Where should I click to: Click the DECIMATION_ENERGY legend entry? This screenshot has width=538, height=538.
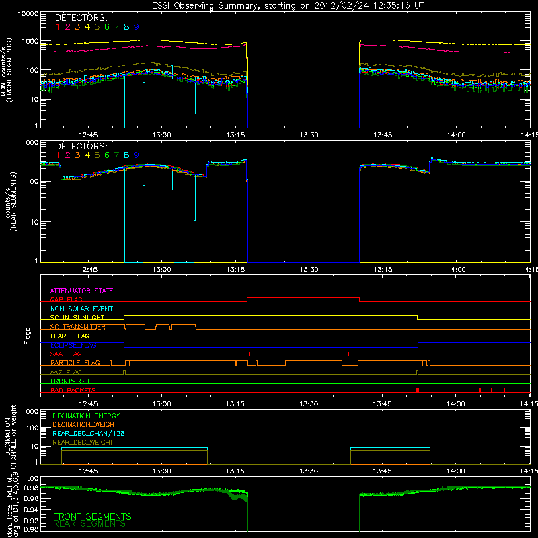(x=86, y=416)
